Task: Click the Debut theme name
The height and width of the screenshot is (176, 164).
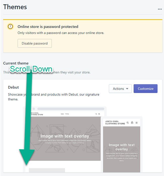Action: click(13, 87)
